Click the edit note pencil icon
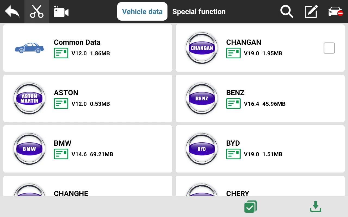Viewport: 348px width, 217px height. (311, 12)
